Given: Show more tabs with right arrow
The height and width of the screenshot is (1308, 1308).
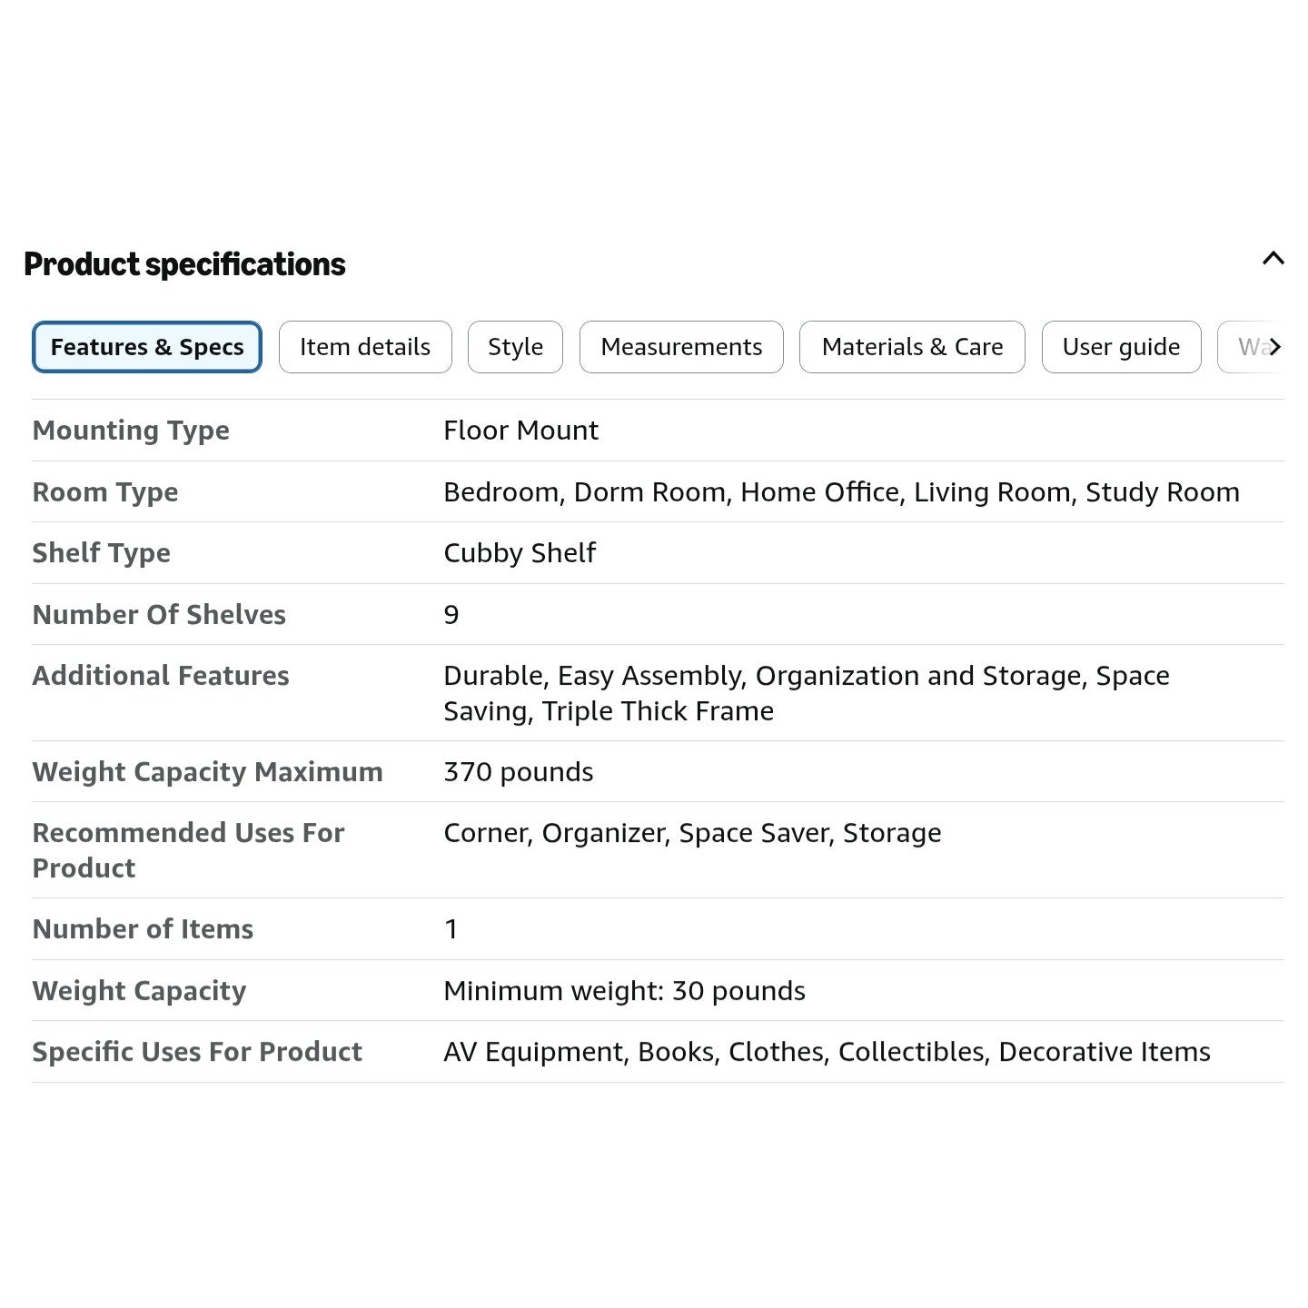Looking at the screenshot, I should point(1275,347).
